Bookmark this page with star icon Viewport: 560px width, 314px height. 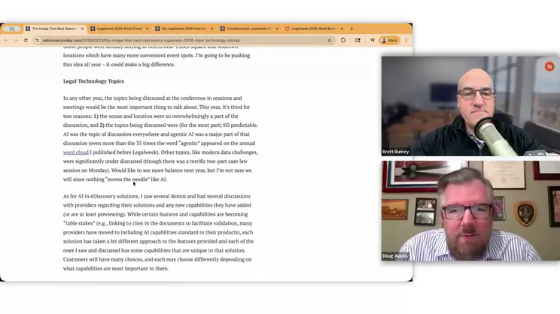(329, 41)
